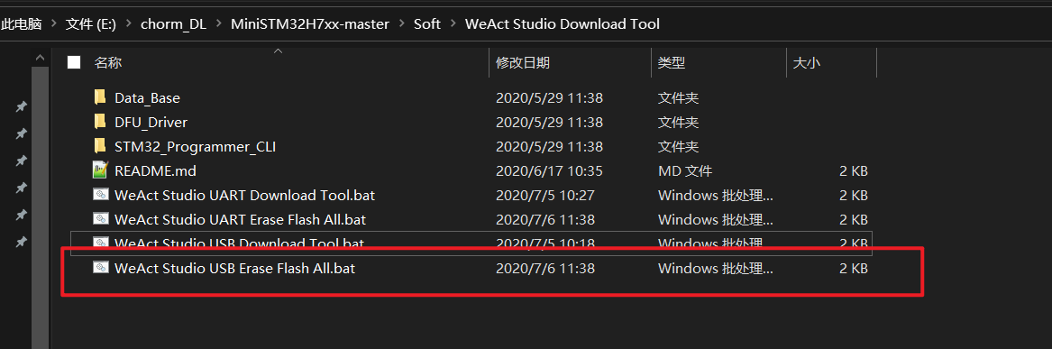Go to 文件 (E:) in the breadcrumb
The image size is (1052, 349).
(x=90, y=24)
